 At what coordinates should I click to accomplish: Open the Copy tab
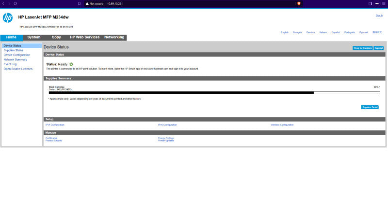click(56, 38)
